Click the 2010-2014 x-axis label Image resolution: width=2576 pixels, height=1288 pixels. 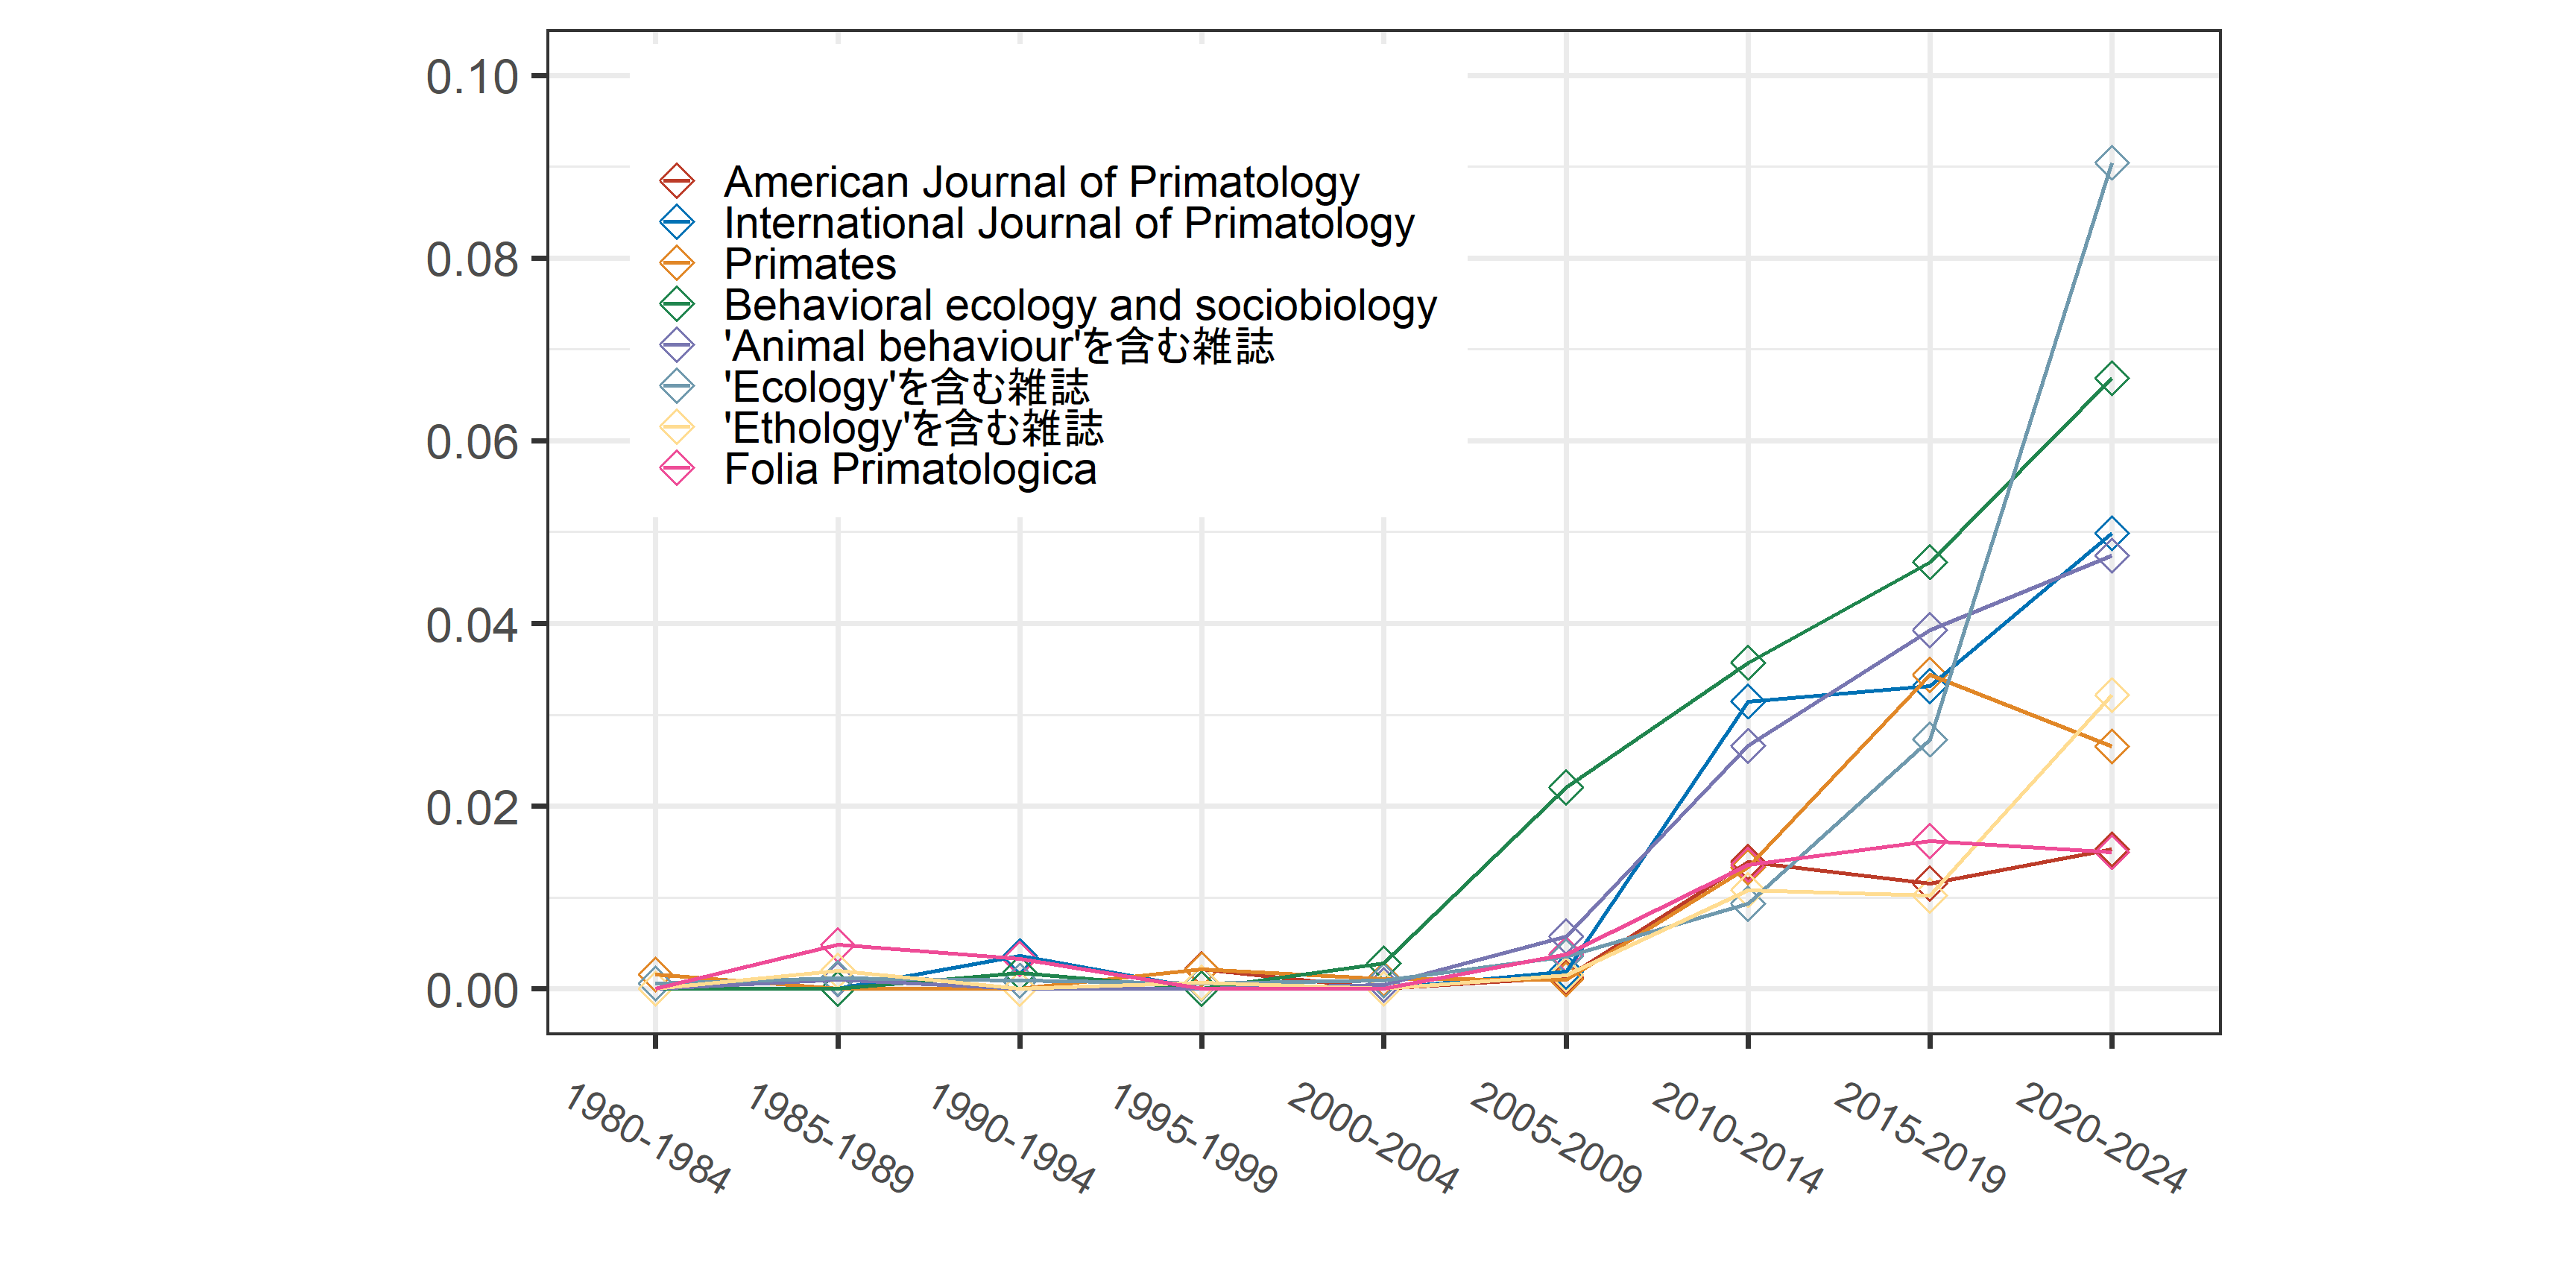(x=1738, y=1138)
